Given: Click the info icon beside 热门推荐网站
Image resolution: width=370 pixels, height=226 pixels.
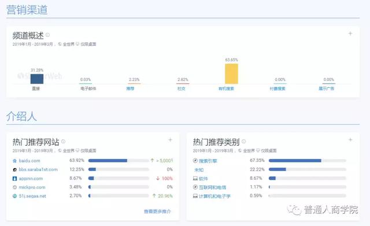Looking at the screenshot, I should tap(63, 141).
